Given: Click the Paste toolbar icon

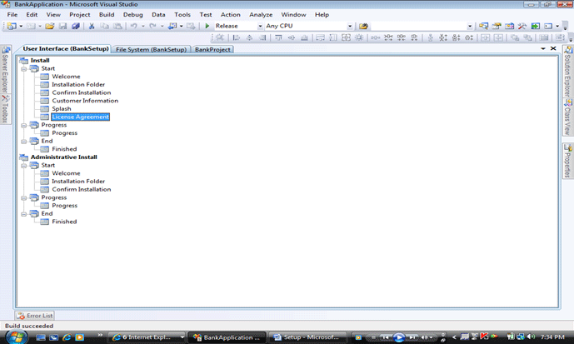Looking at the screenshot, I should click(x=117, y=26).
